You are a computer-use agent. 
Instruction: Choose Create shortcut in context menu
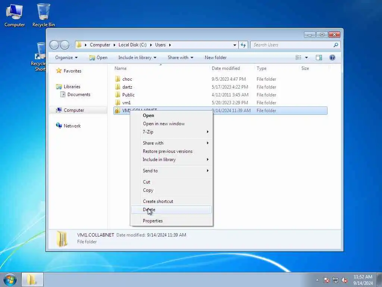[x=172, y=201]
